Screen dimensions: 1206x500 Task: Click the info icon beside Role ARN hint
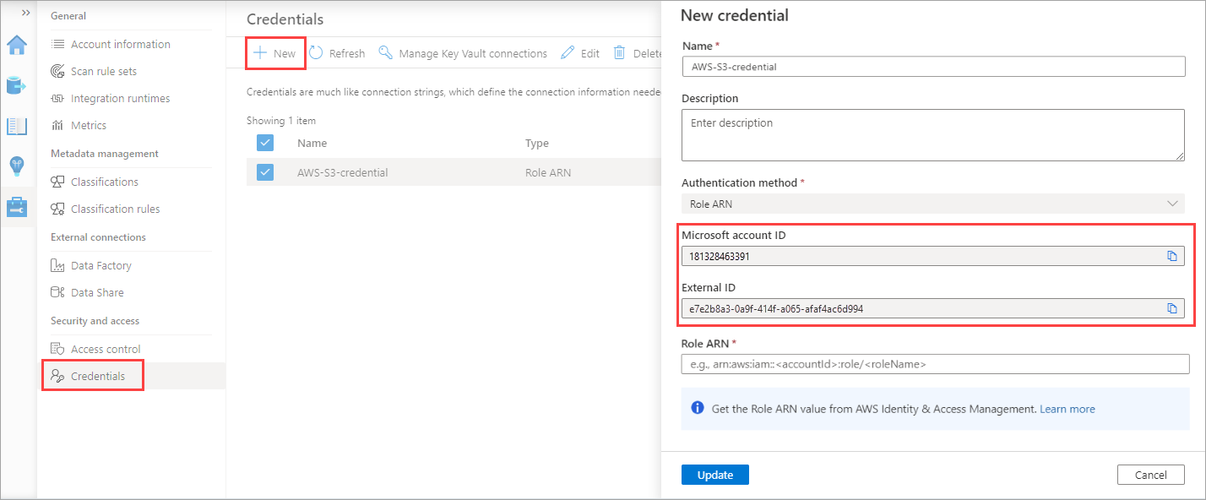point(698,408)
